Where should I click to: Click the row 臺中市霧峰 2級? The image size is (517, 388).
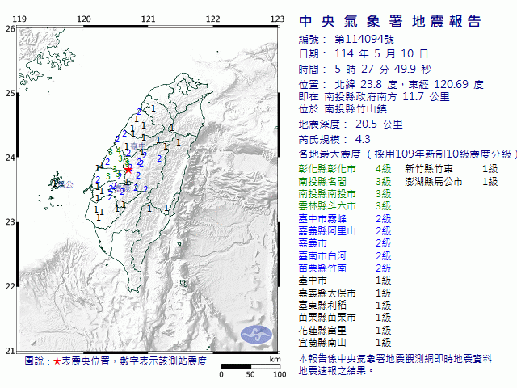345,219
